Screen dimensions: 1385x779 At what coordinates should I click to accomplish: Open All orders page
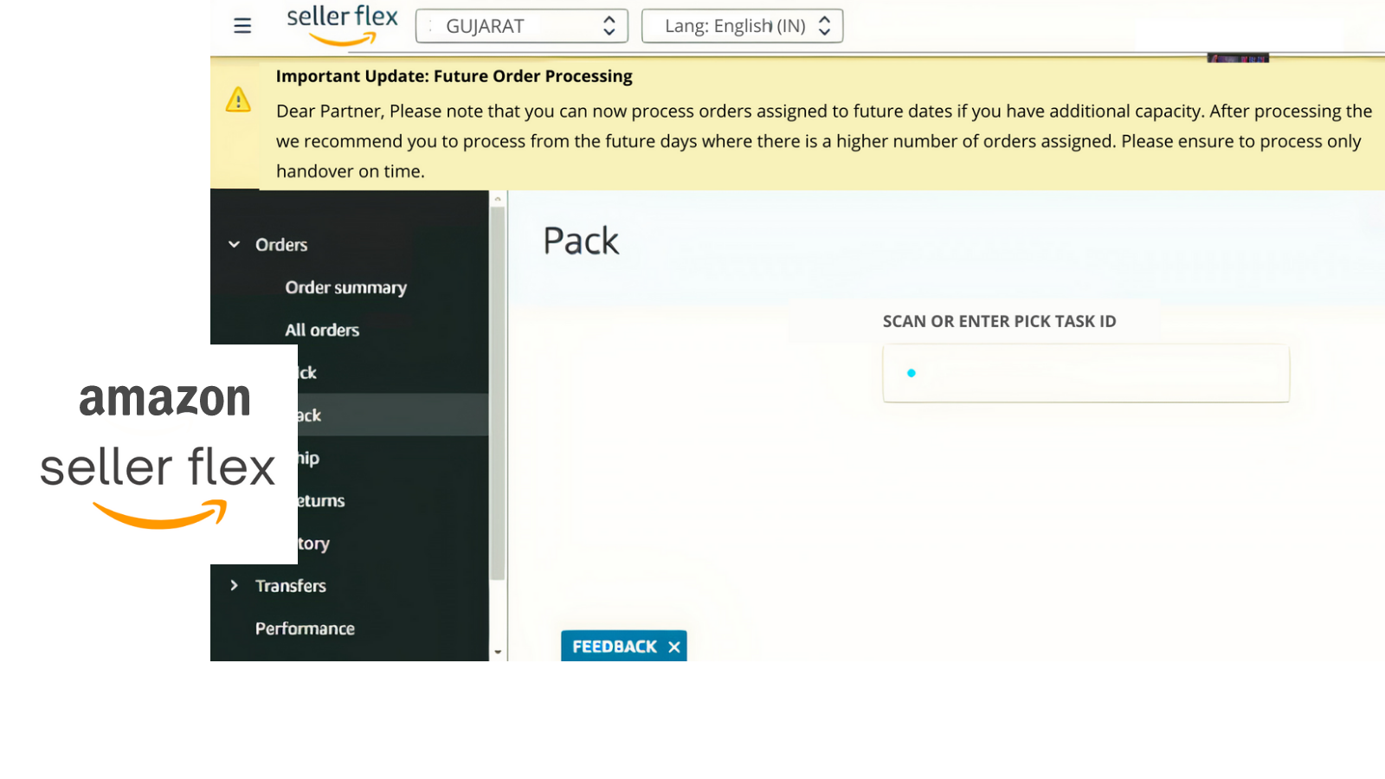(x=322, y=330)
